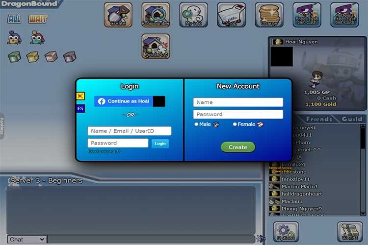The width and height of the screenshot is (368, 245).
Task: Select the Male radio option
Action: [x=196, y=124]
